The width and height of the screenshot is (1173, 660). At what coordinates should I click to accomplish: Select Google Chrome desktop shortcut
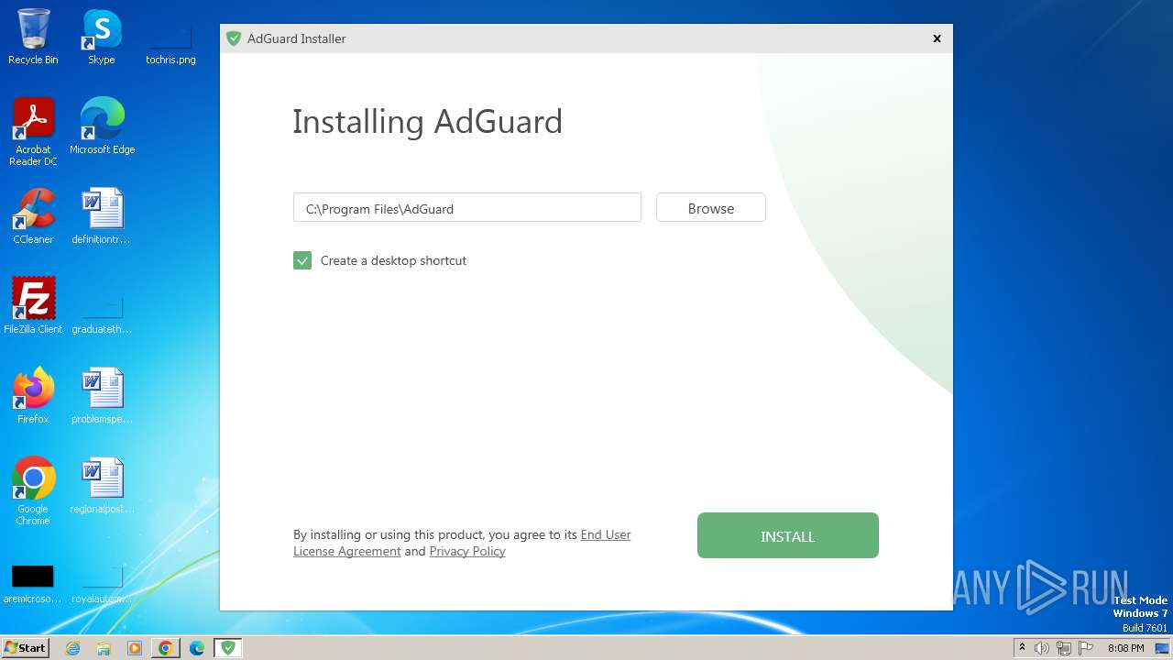tap(33, 491)
